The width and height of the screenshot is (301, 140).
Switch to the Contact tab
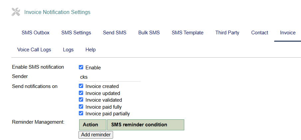tap(260, 33)
